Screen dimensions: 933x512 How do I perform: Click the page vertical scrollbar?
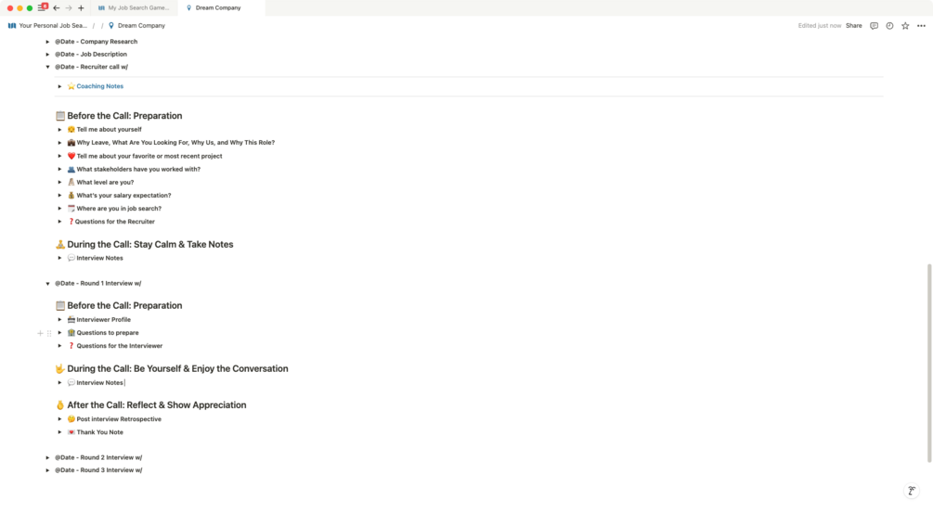(x=929, y=363)
